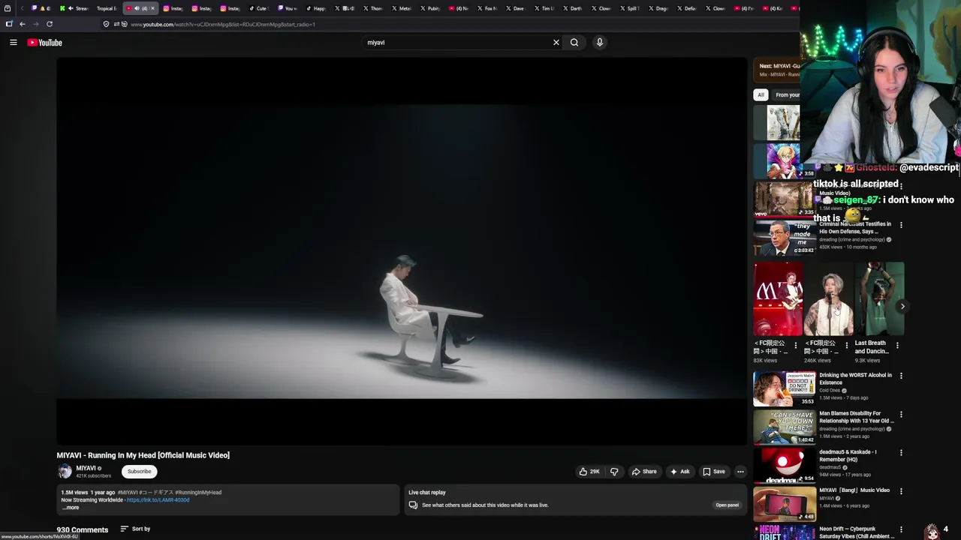Open the browser sidebar panel icon
961x540 pixels.
click(x=9, y=24)
